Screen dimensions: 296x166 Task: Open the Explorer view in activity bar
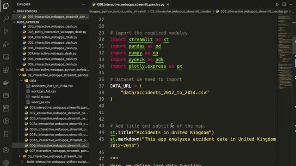click(x=6, y=6)
